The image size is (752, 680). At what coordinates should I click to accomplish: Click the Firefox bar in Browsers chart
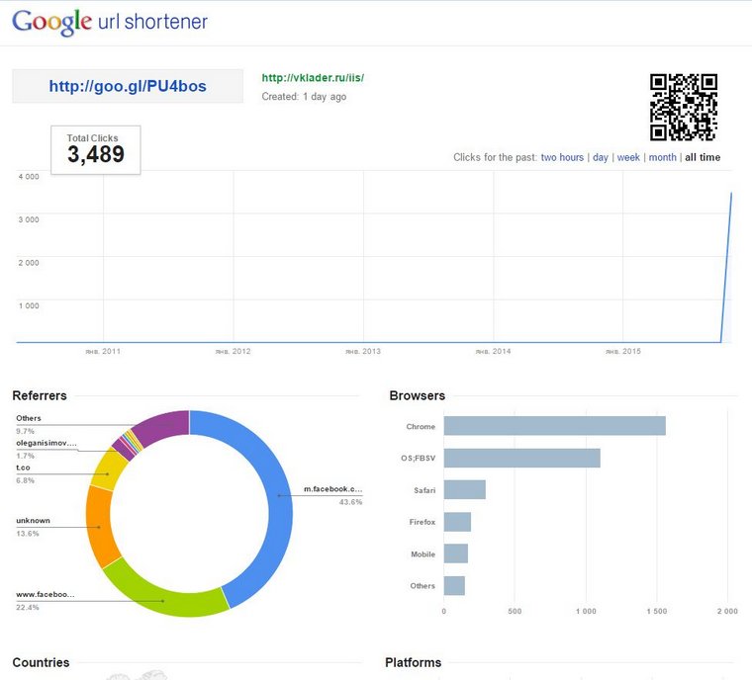pyautogui.click(x=457, y=522)
